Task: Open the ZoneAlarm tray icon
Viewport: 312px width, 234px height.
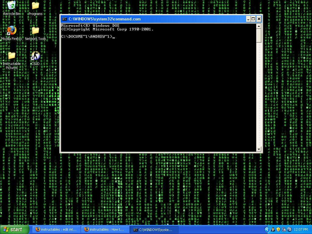Action: tap(284, 230)
